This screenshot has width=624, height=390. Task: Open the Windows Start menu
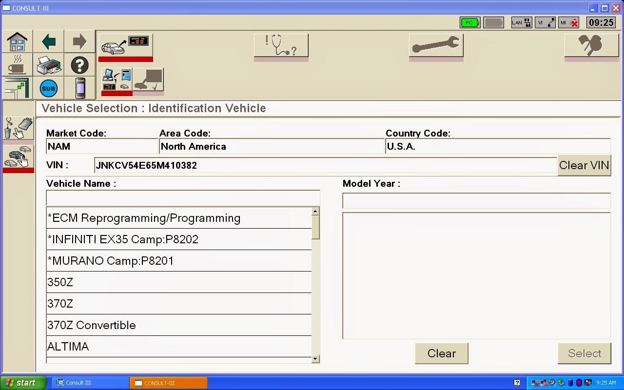coord(23,383)
